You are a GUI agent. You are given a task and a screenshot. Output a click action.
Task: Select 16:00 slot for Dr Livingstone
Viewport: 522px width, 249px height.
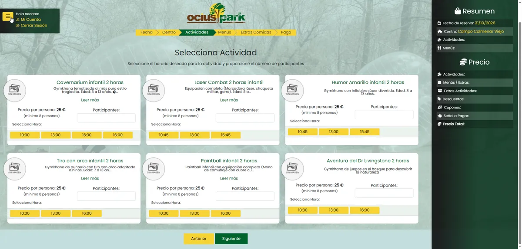coord(365,210)
